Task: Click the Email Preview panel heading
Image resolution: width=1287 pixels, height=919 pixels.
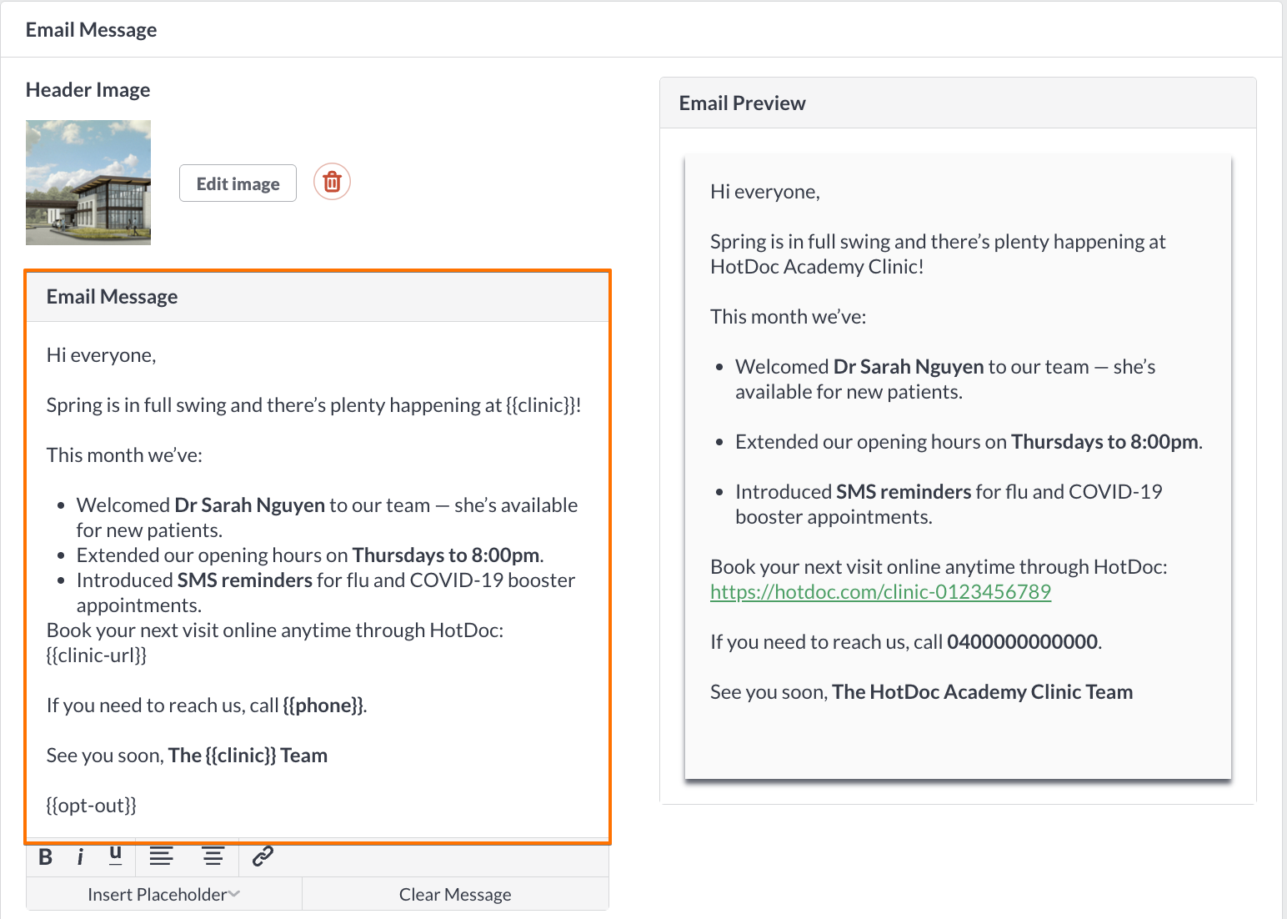Action: pos(743,103)
